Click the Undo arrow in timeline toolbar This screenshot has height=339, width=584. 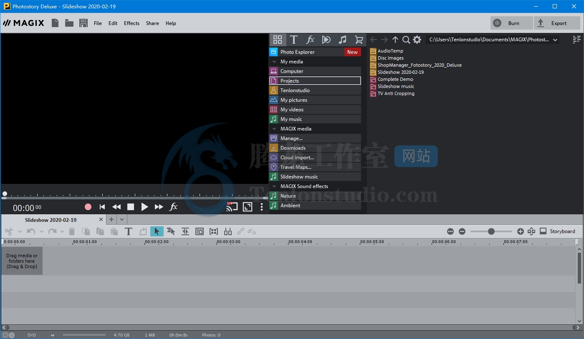pos(31,231)
